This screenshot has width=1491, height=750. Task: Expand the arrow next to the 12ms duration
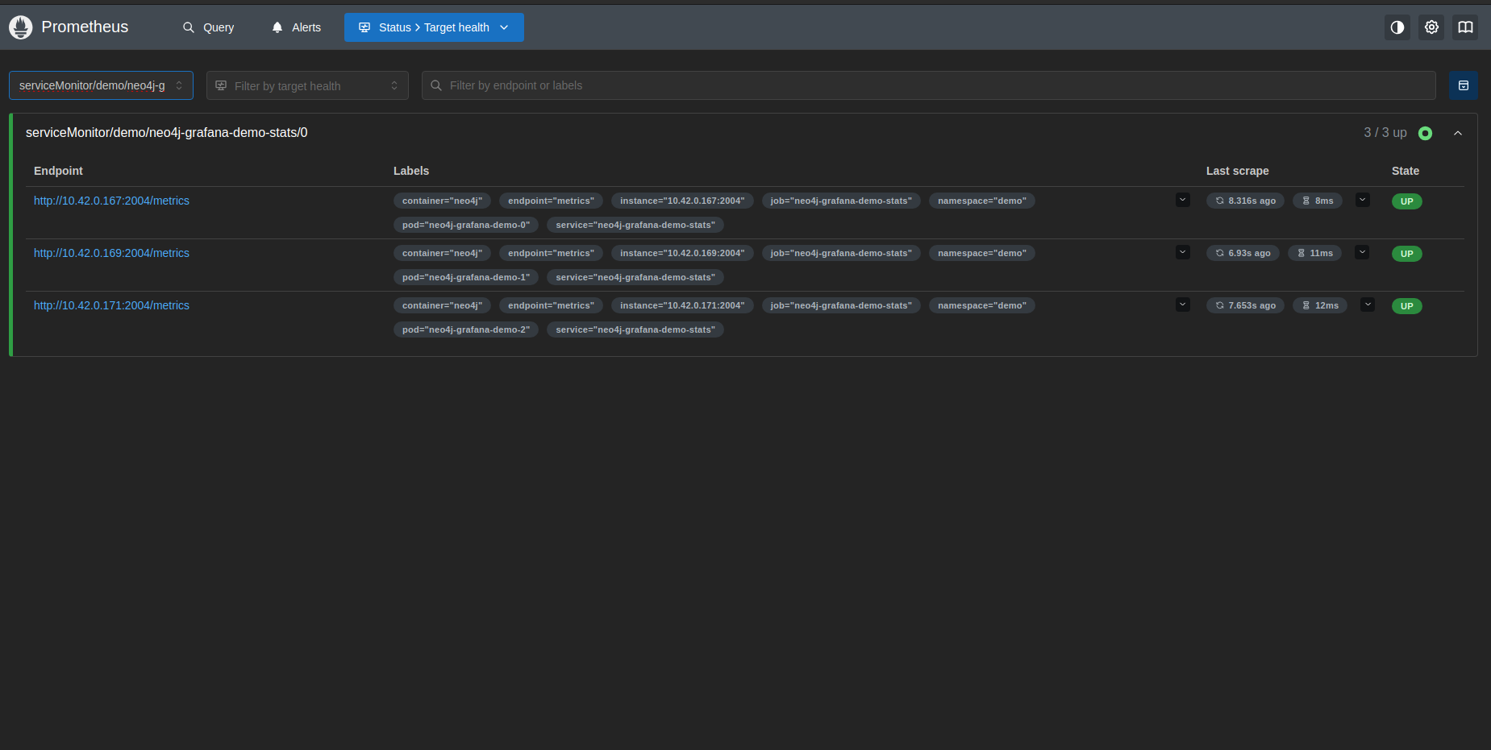[1368, 305]
